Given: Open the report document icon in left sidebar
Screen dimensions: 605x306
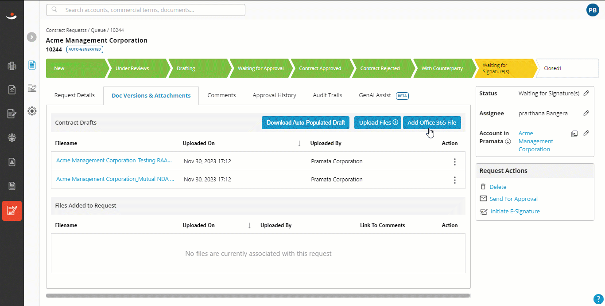Looking at the screenshot, I should click(x=12, y=186).
